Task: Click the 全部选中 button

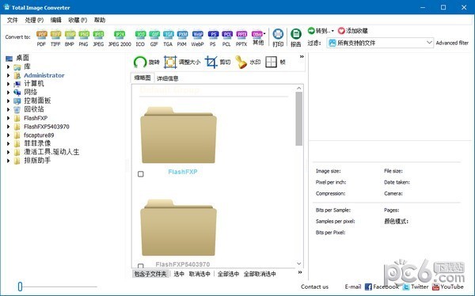Action: pyautogui.click(x=228, y=274)
